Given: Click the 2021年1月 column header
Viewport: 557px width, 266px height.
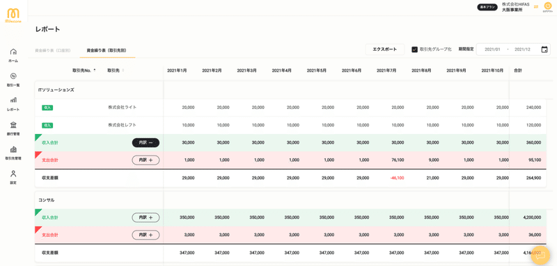Looking at the screenshot, I should (x=177, y=70).
